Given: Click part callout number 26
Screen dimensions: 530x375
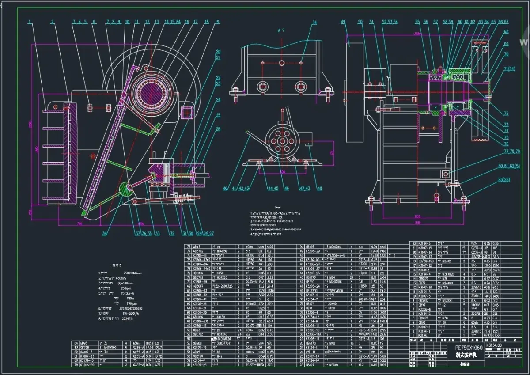Looking at the screenshot, I should click(x=218, y=129).
